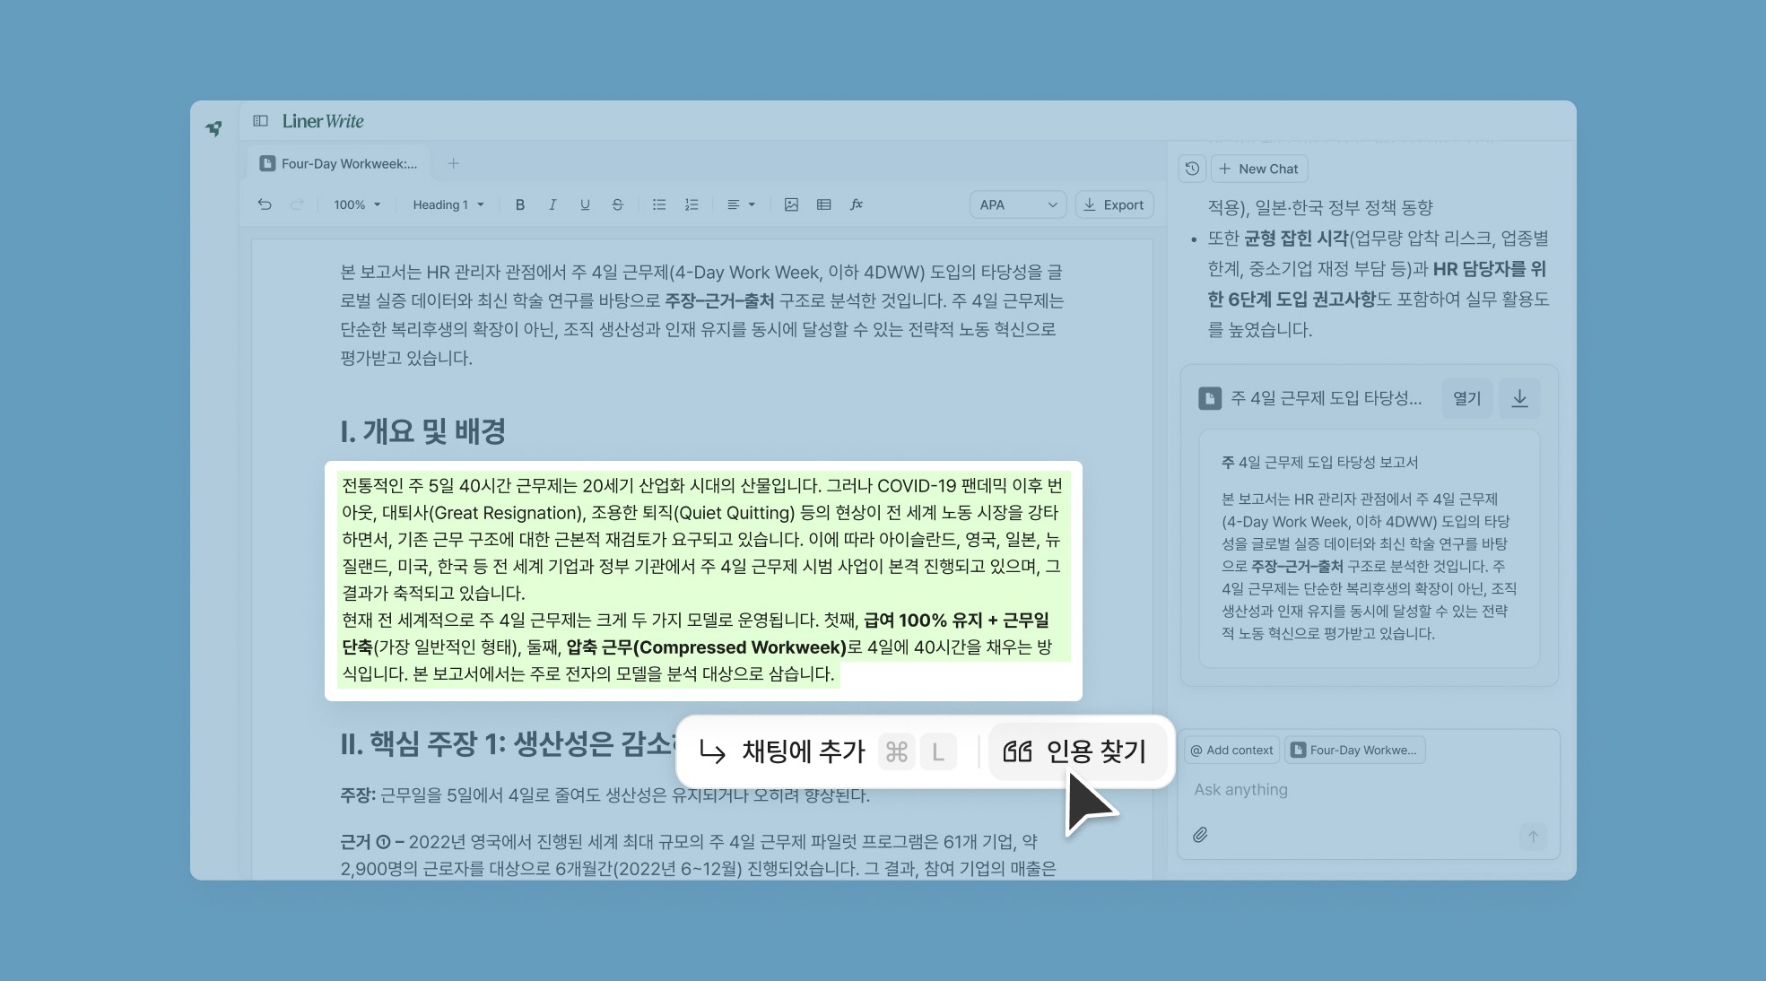Insert a bulleted list

coord(659,204)
